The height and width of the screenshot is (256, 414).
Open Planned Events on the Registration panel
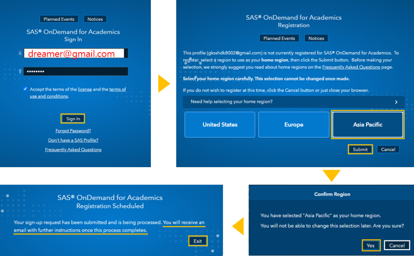[279, 38]
